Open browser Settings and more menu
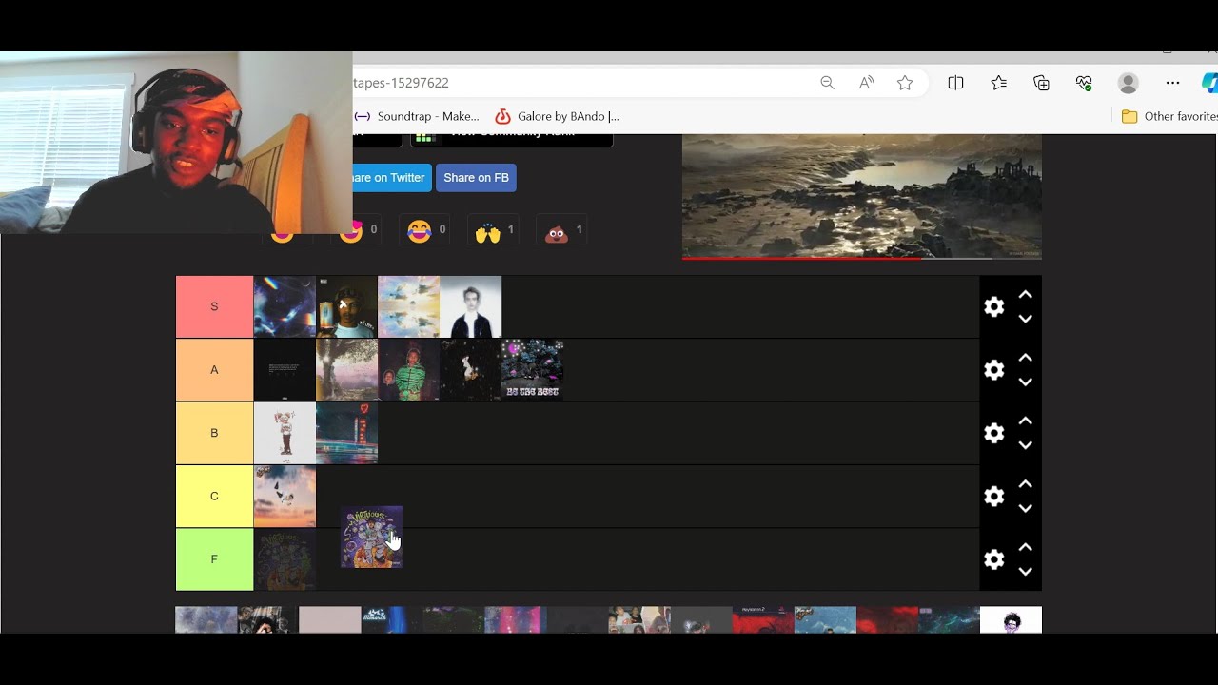 (x=1172, y=83)
